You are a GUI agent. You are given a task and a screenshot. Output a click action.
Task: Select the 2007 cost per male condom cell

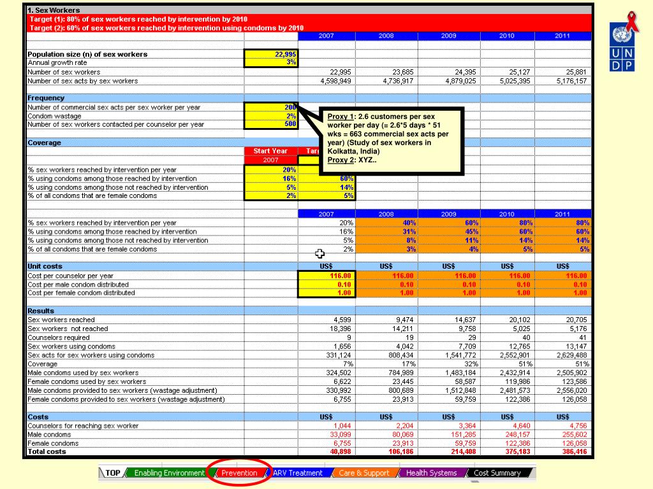click(326, 285)
